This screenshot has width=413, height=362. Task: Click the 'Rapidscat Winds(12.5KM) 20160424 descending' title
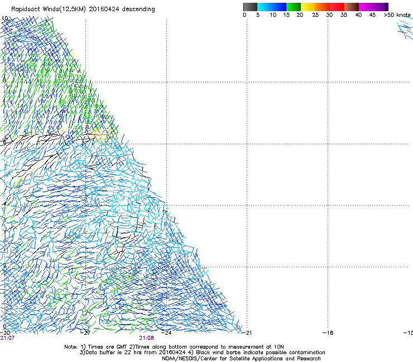click(x=83, y=9)
